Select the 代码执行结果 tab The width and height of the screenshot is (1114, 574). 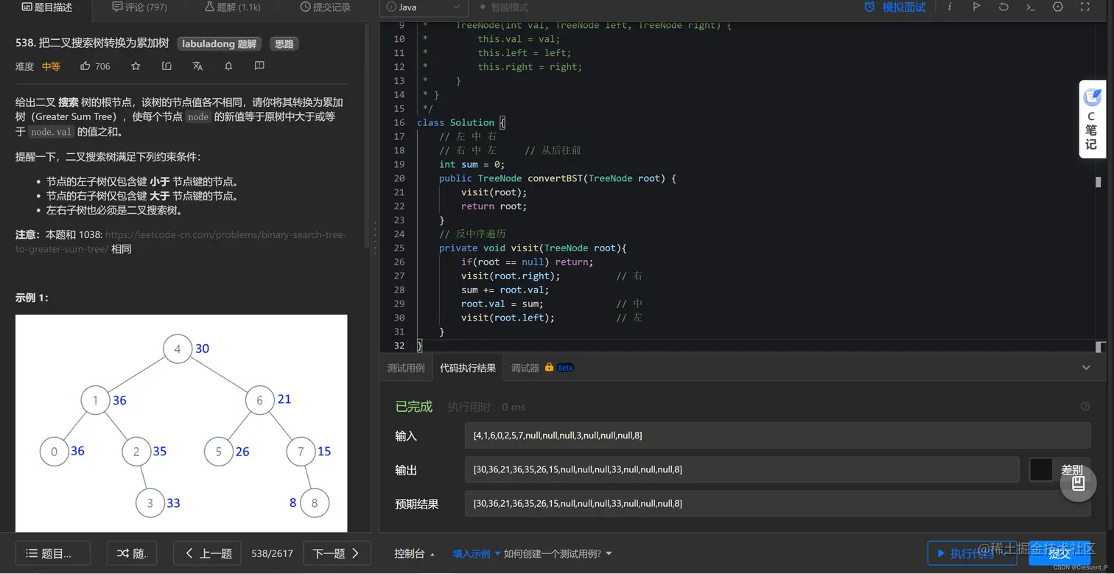[x=468, y=368]
